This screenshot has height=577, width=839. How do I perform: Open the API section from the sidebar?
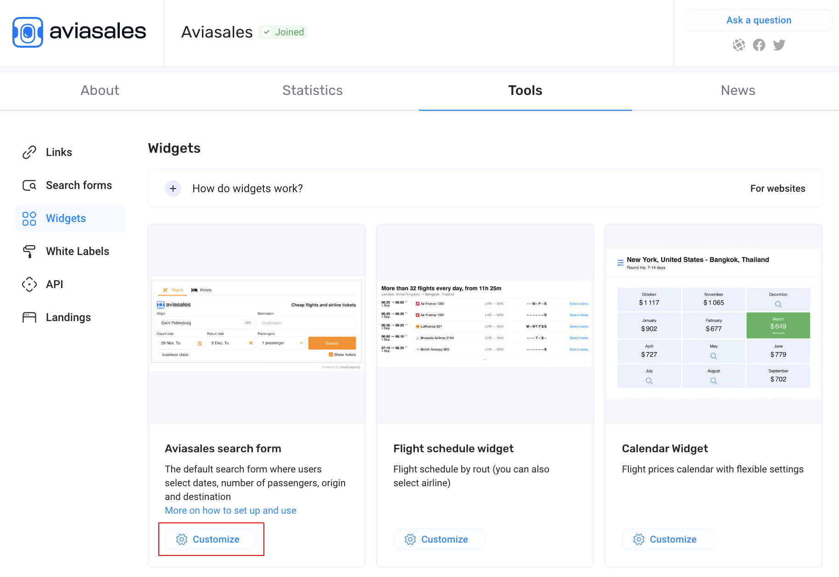tap(29, 284)
